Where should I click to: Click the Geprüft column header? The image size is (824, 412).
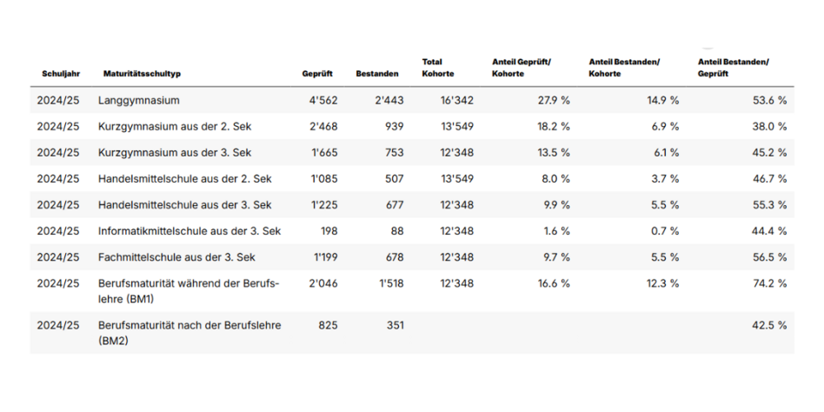click(x=317, y=74)
